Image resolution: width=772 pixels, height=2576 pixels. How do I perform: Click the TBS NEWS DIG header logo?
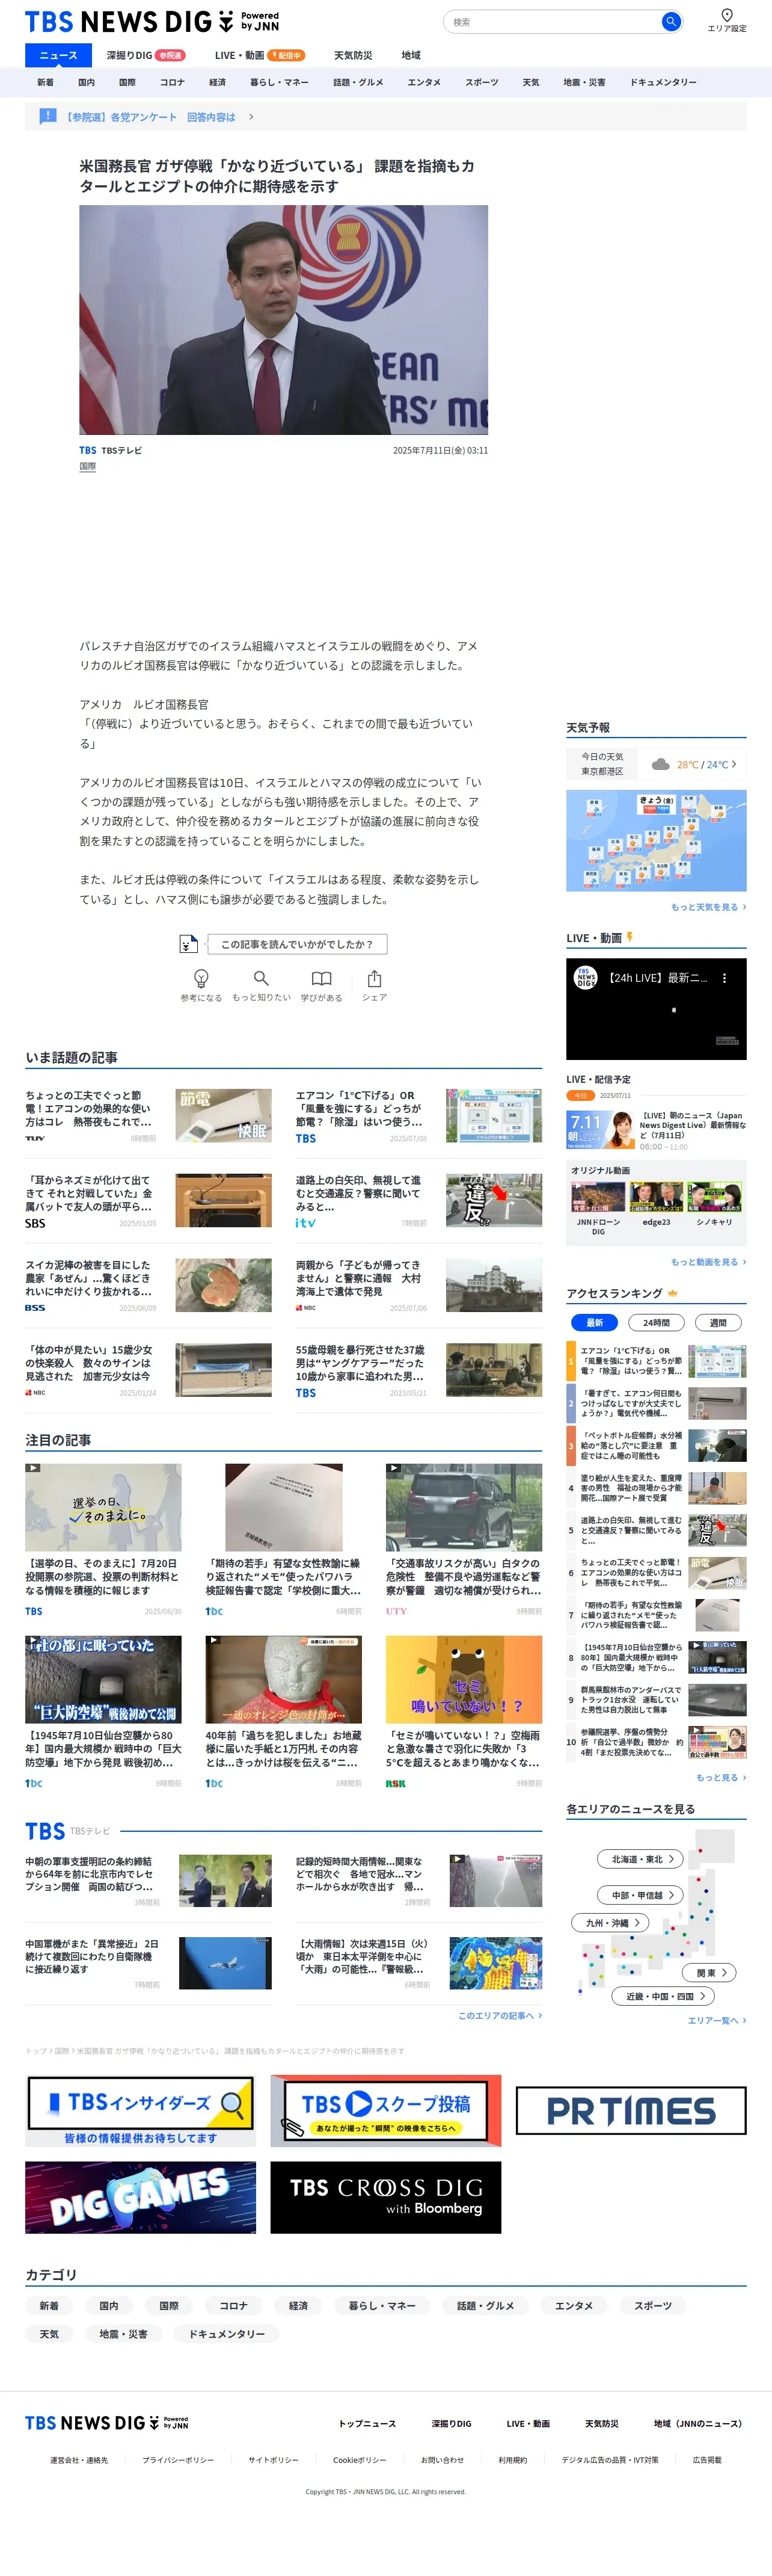[152, 21]
